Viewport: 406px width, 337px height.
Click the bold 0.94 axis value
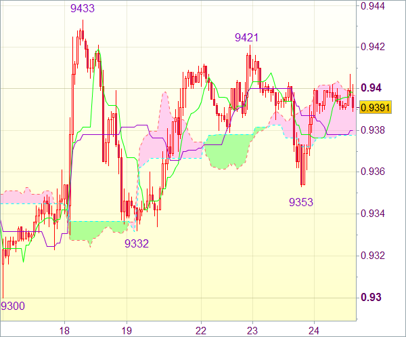click(371, 88)
